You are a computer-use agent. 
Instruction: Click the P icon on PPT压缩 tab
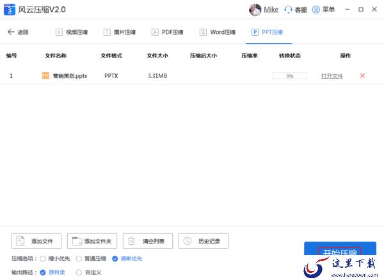(255, 32)
